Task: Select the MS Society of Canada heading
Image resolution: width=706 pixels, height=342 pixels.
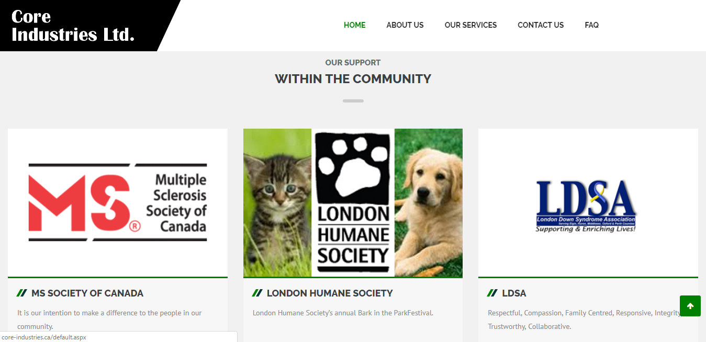Action: (87, 293)
